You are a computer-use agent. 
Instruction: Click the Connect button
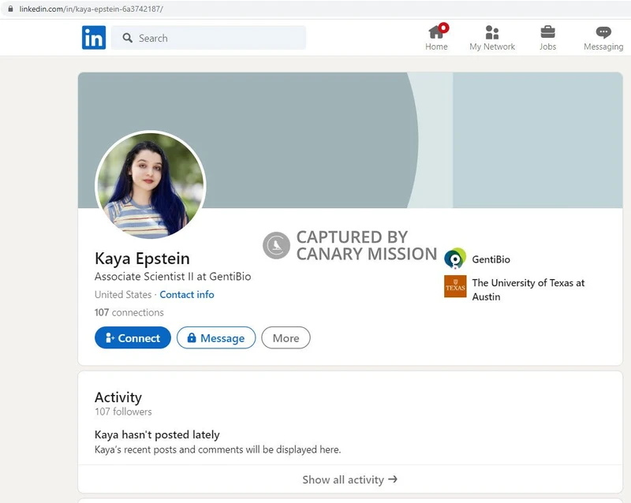click(x=133, y=337)
